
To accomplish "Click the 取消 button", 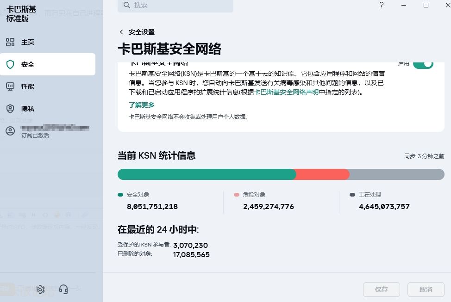I will pyautogui.click(x=426, y=290).
